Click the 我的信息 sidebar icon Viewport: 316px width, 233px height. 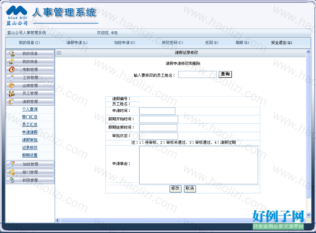[12, 54]
